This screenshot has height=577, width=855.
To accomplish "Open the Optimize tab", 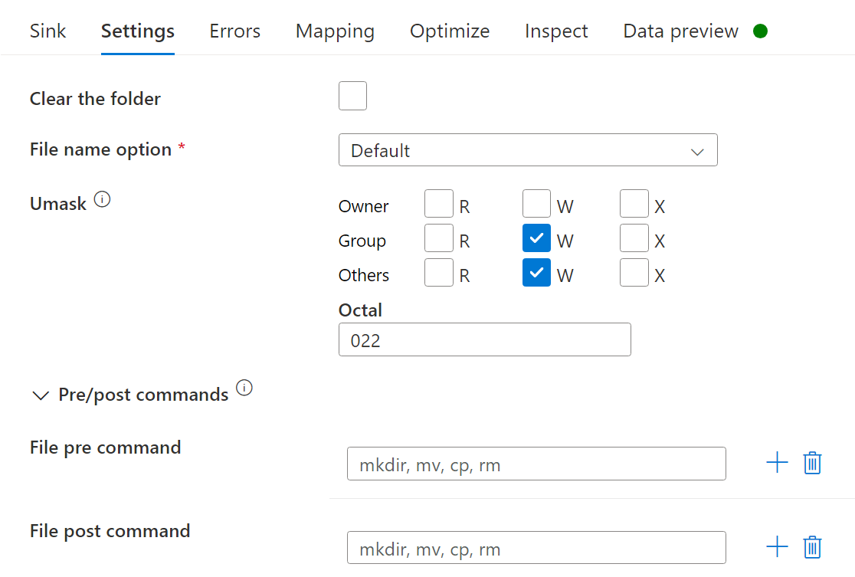I will coord(450,31).
